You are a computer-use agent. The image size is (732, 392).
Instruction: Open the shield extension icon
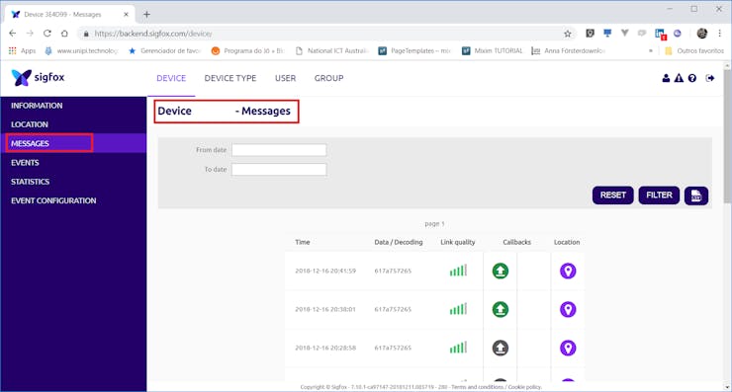[590, 34]
